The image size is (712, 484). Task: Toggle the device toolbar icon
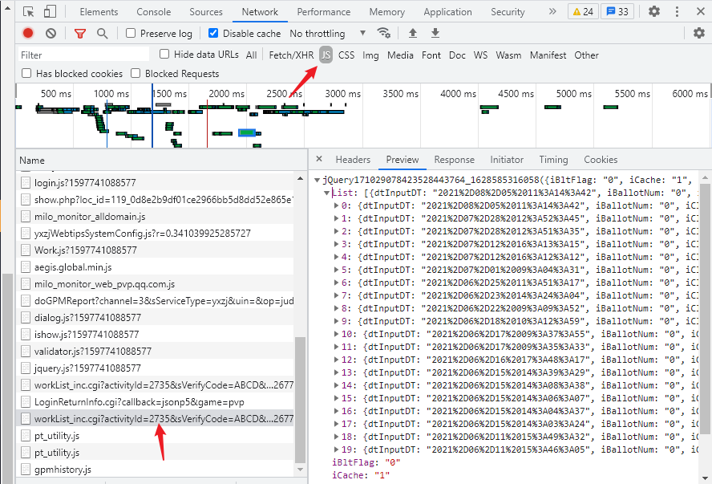(50, 12)
